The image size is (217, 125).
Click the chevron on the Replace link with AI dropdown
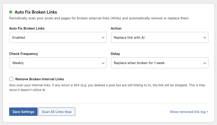pos(204,38)
